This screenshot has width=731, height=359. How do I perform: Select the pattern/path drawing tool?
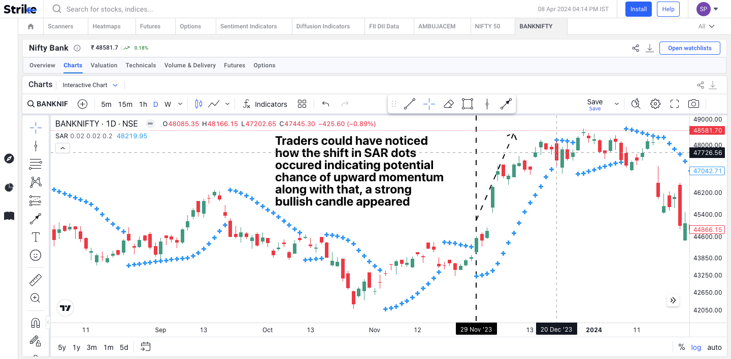tap(36, 182)
